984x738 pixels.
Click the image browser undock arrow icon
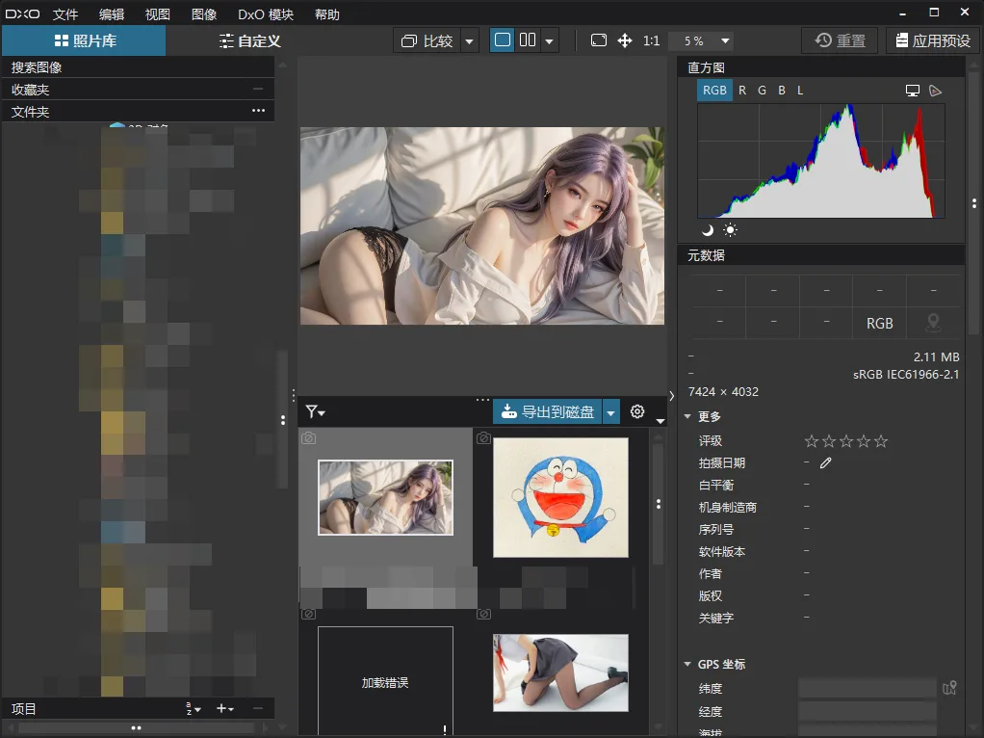[660, 420]
